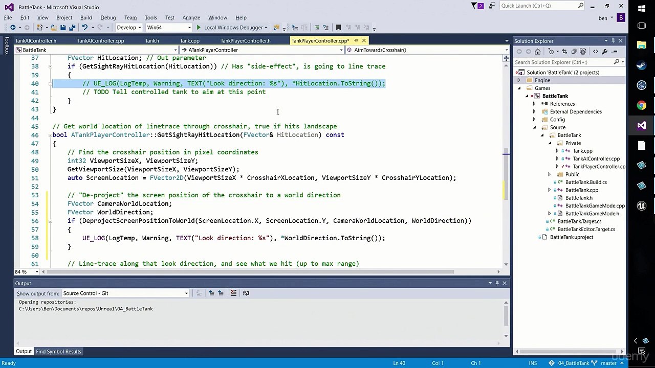The height and width of the screenshot is (368, 655).
Task: Switch to Find Symbol Results tab
Action: pos(58,351)
